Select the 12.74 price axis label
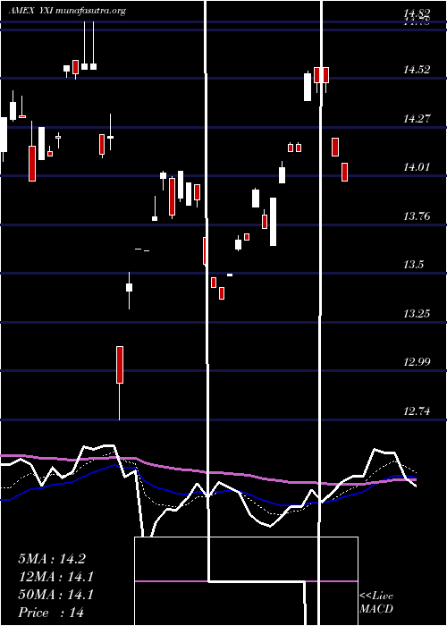447x626 pixels. point(417,411)
